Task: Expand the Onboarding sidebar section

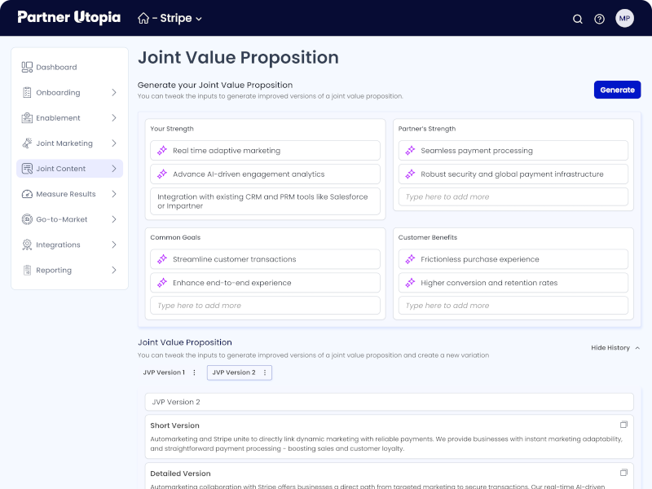Action: coord(114,93)
